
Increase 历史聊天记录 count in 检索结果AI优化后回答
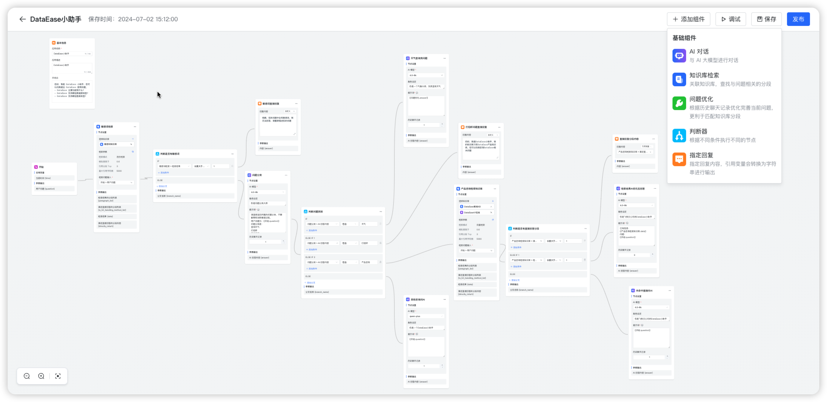pos(652,254)
